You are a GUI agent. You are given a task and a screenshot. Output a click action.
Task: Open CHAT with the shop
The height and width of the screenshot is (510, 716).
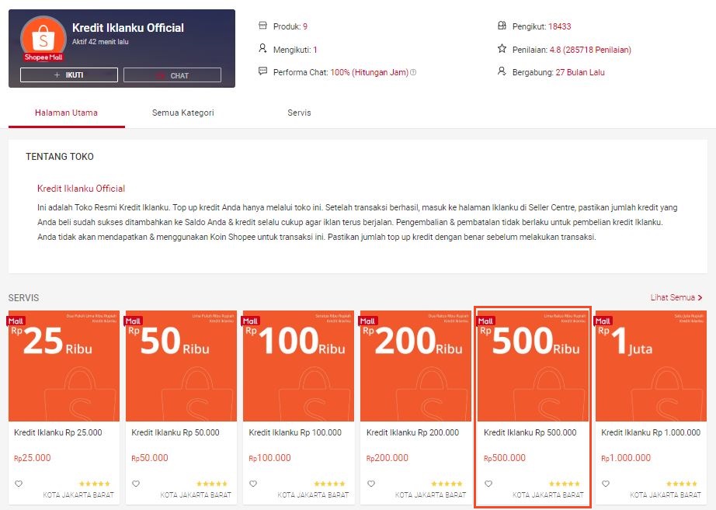172,75
